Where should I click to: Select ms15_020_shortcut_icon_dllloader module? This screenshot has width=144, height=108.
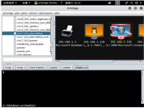point(34,30)
